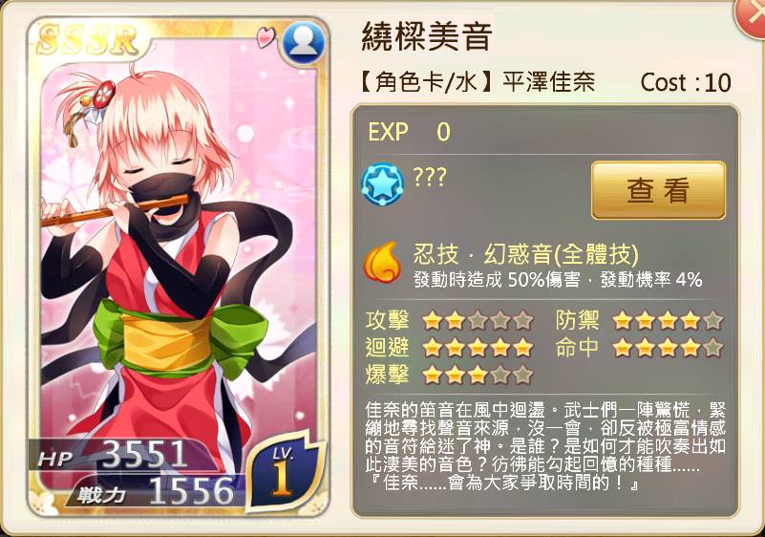765x537 pixels.
Task: Click the Cost : 10 label
Action: click(686, 82)
